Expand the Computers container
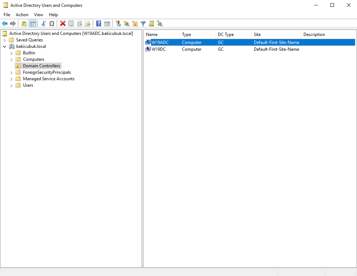The height and width of the screenshot is (276, 357). pos(12,60)
